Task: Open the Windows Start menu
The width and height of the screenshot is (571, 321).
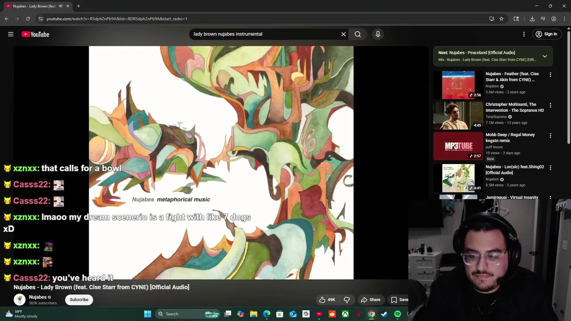Action: [x=148, y=314]
